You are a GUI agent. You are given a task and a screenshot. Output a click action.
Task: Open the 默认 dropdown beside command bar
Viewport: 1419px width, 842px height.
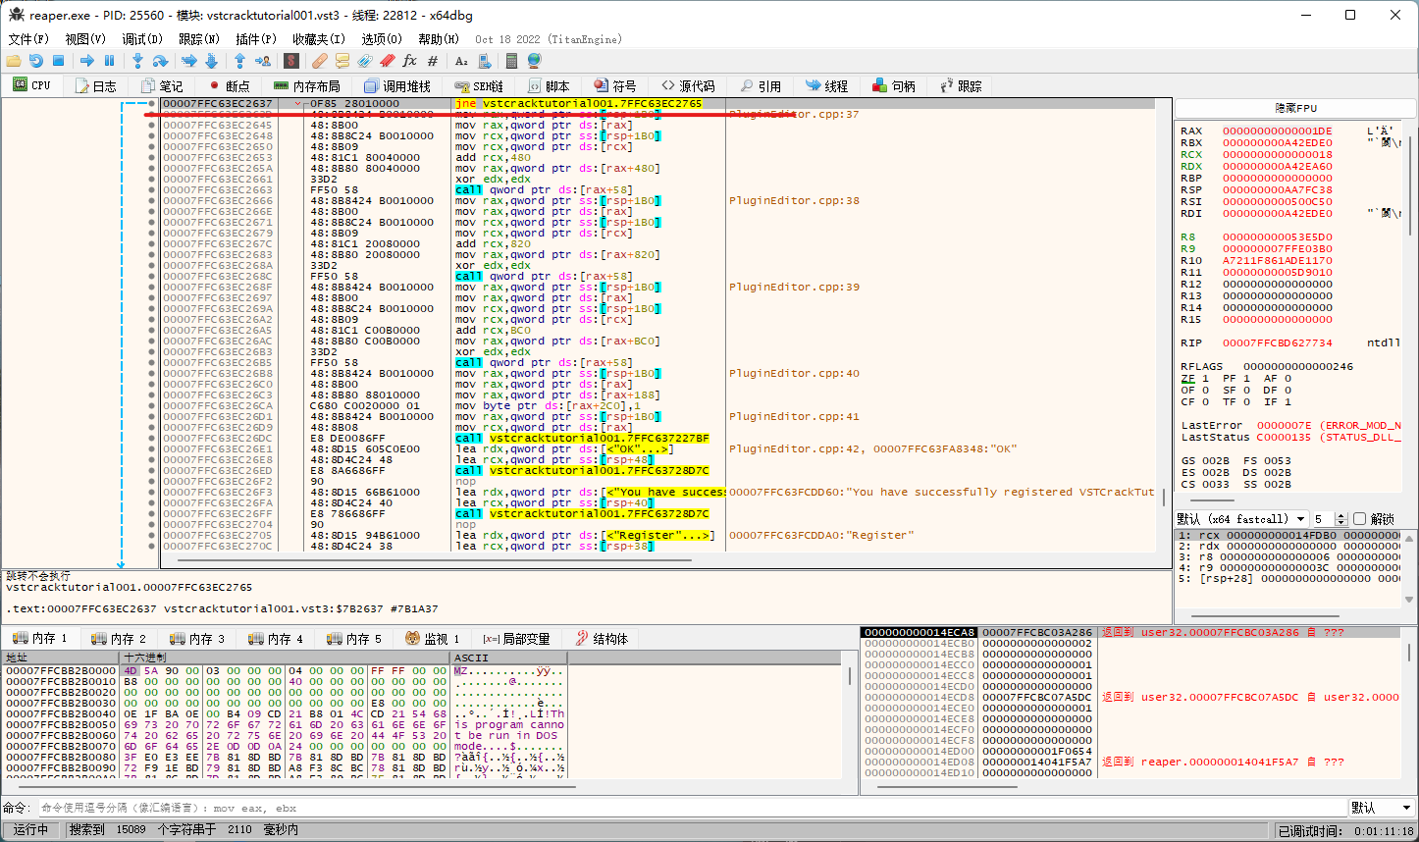click(x=1381, y=808)
